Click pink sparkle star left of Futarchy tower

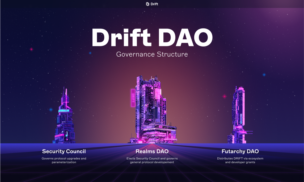pyautogui.click(x=224, y=96)
